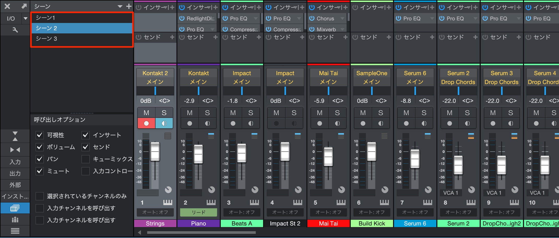Uncheck the 可視性 option
The image size is (559, 238).
point(39,135)
